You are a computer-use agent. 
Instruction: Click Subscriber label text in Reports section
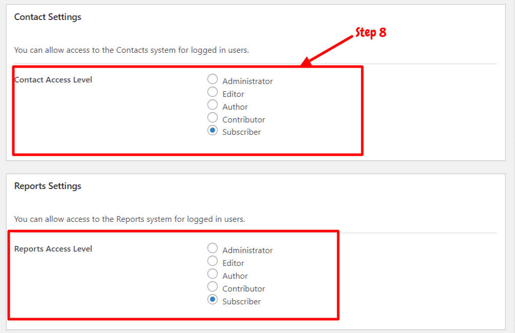pos(241,301)
